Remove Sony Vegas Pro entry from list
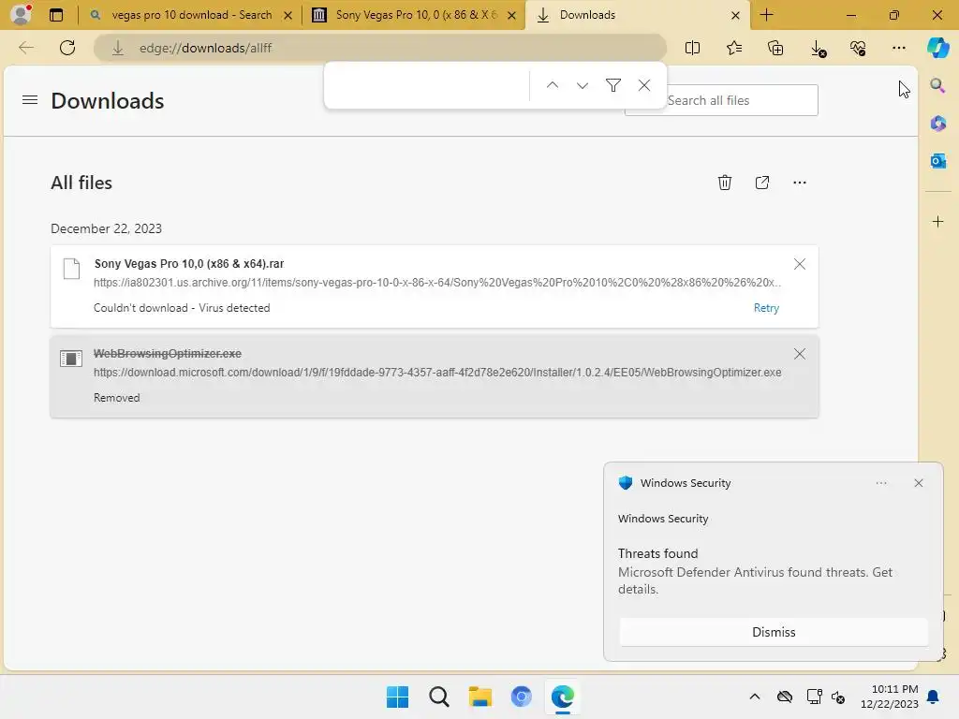The width and height of the screenshot is (959, 719). pos(800,264)
